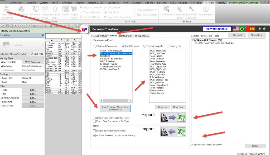270x155 pixels.
Task: Click the Import Excel to Revit icon
Action: click(x=173, y=131)
